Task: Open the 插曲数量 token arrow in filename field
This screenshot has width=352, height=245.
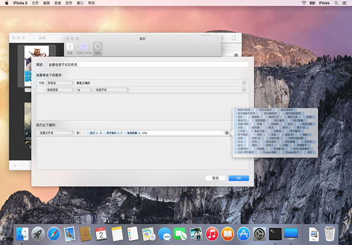Action: coord(139,133)
